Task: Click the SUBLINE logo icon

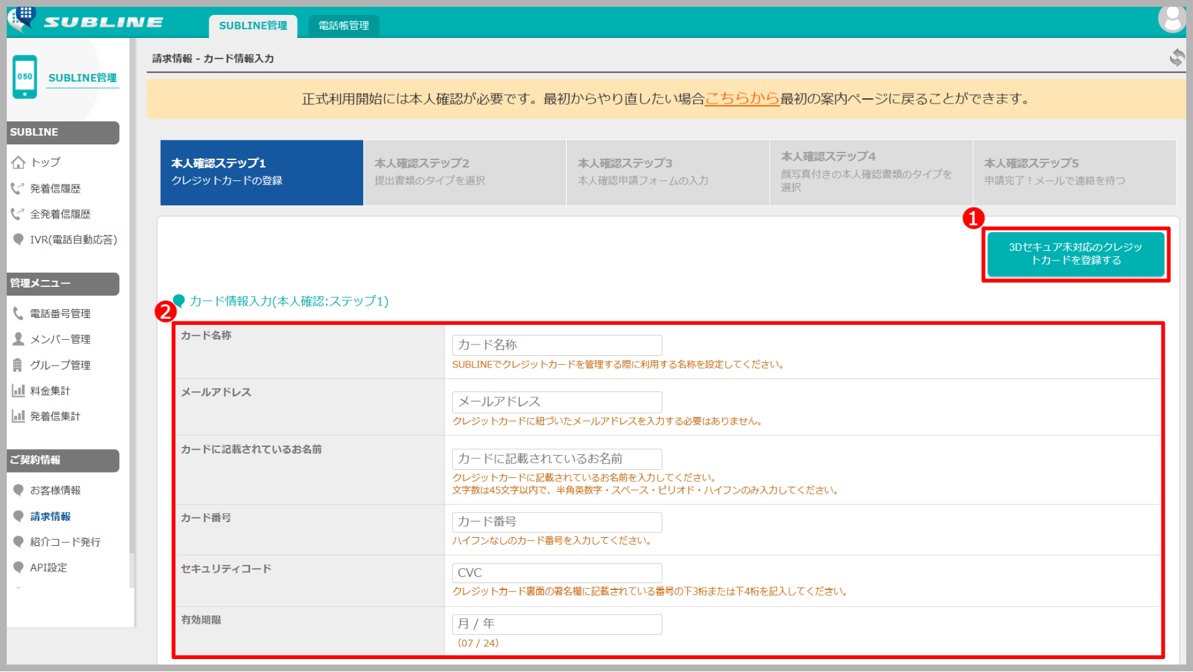Action: [22, 19]
